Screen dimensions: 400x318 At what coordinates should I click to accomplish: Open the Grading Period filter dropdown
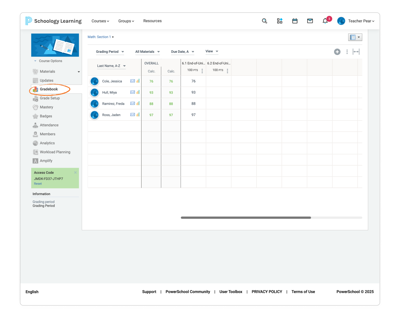(110, 52)
